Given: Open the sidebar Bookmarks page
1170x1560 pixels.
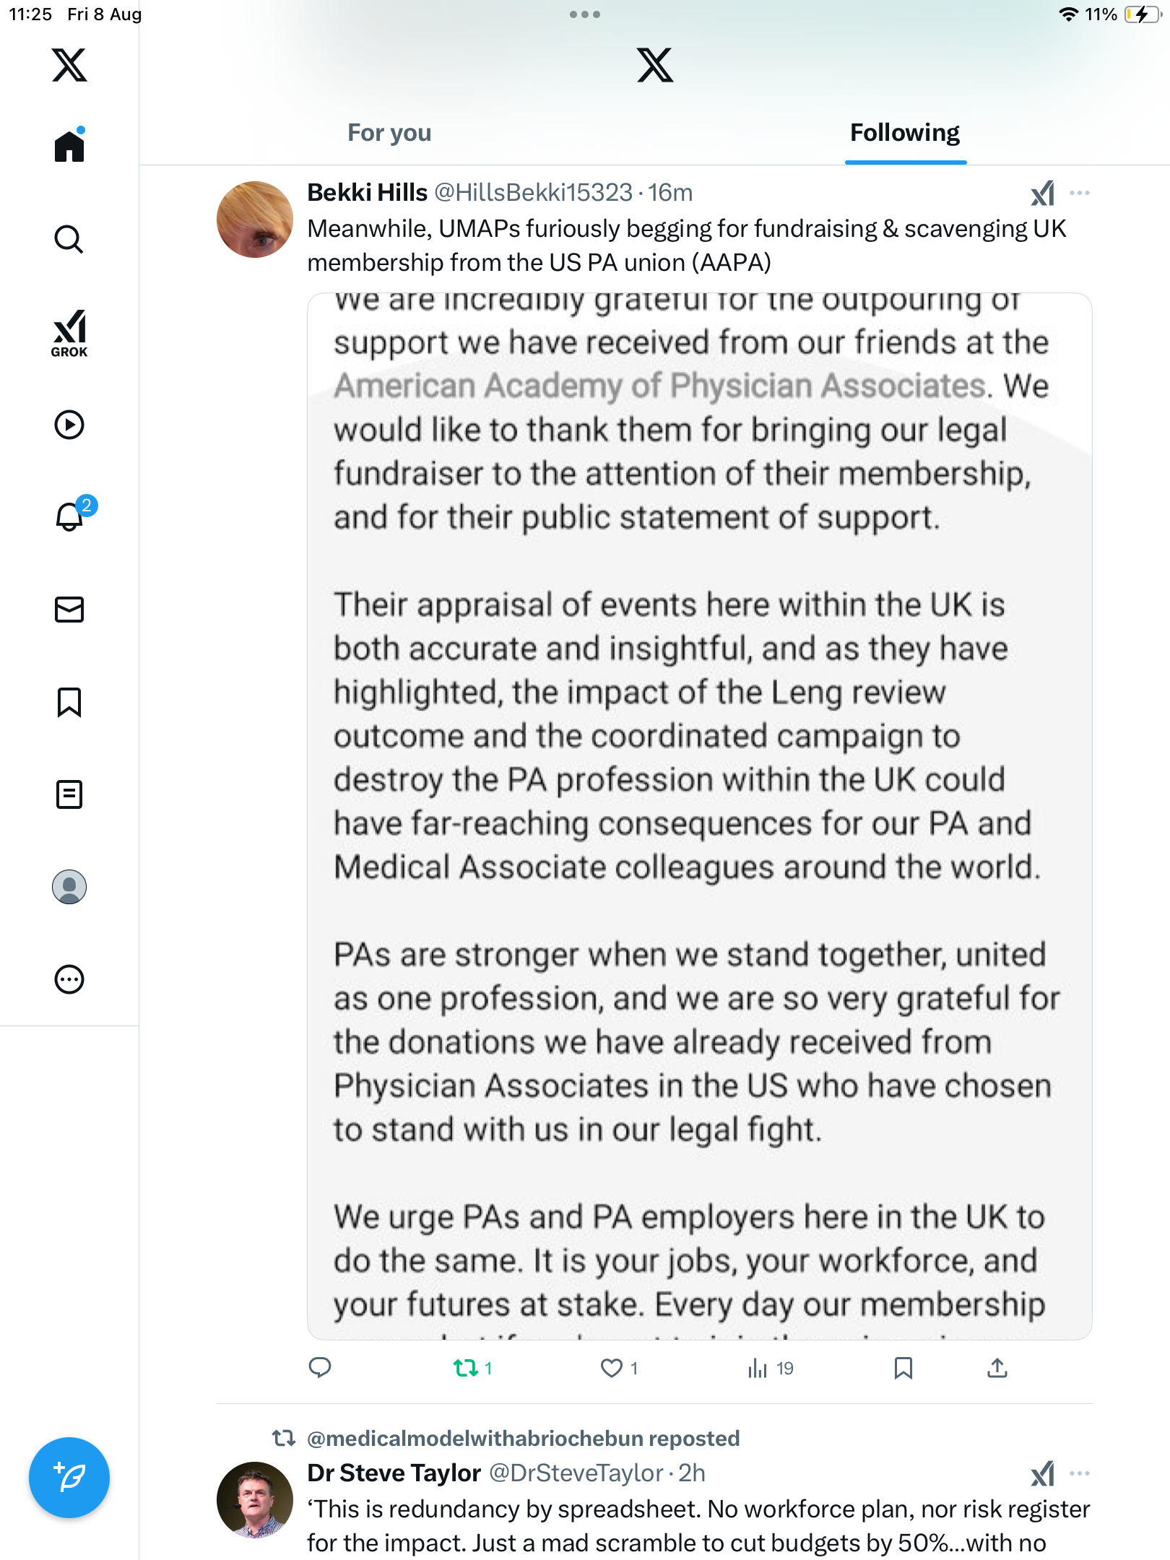Looking at the screenshot, I should pyautogui.click(x=69, y=702).
